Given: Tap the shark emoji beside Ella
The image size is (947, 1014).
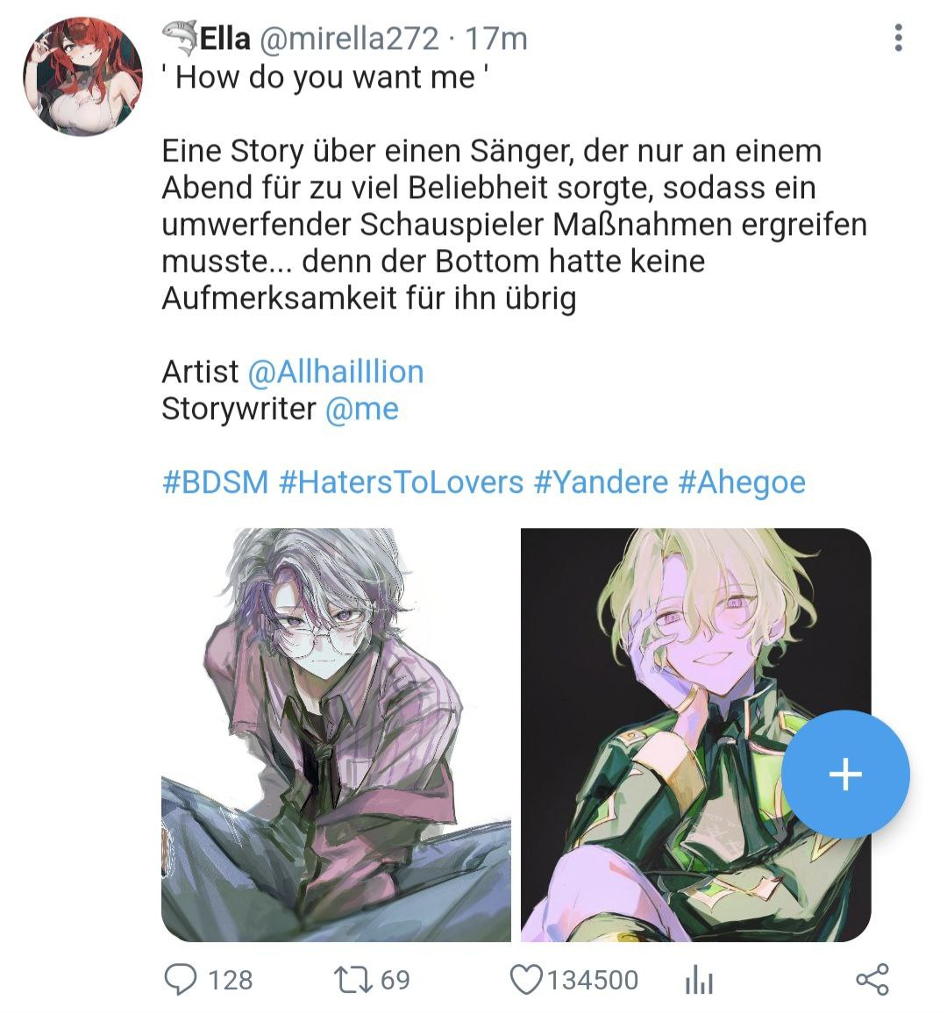Looking at the screenshot, I should tap(179, 38).
